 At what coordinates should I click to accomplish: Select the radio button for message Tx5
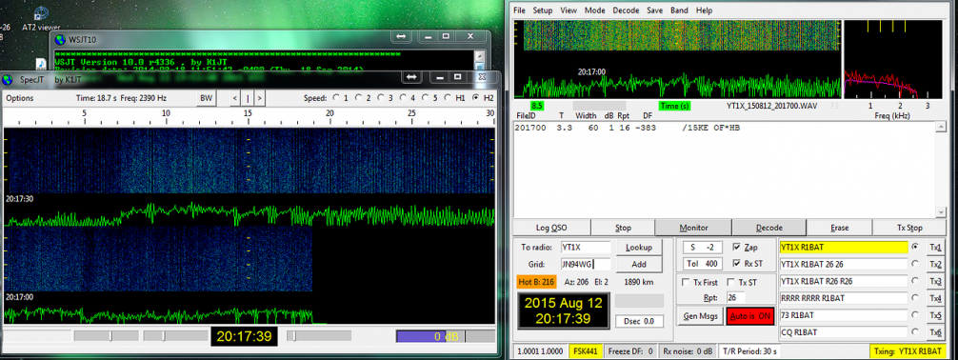pos(914,315)
